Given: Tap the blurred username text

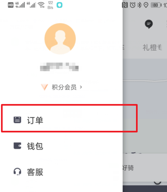Looking at the screenshot, I should tap(59, 67).
